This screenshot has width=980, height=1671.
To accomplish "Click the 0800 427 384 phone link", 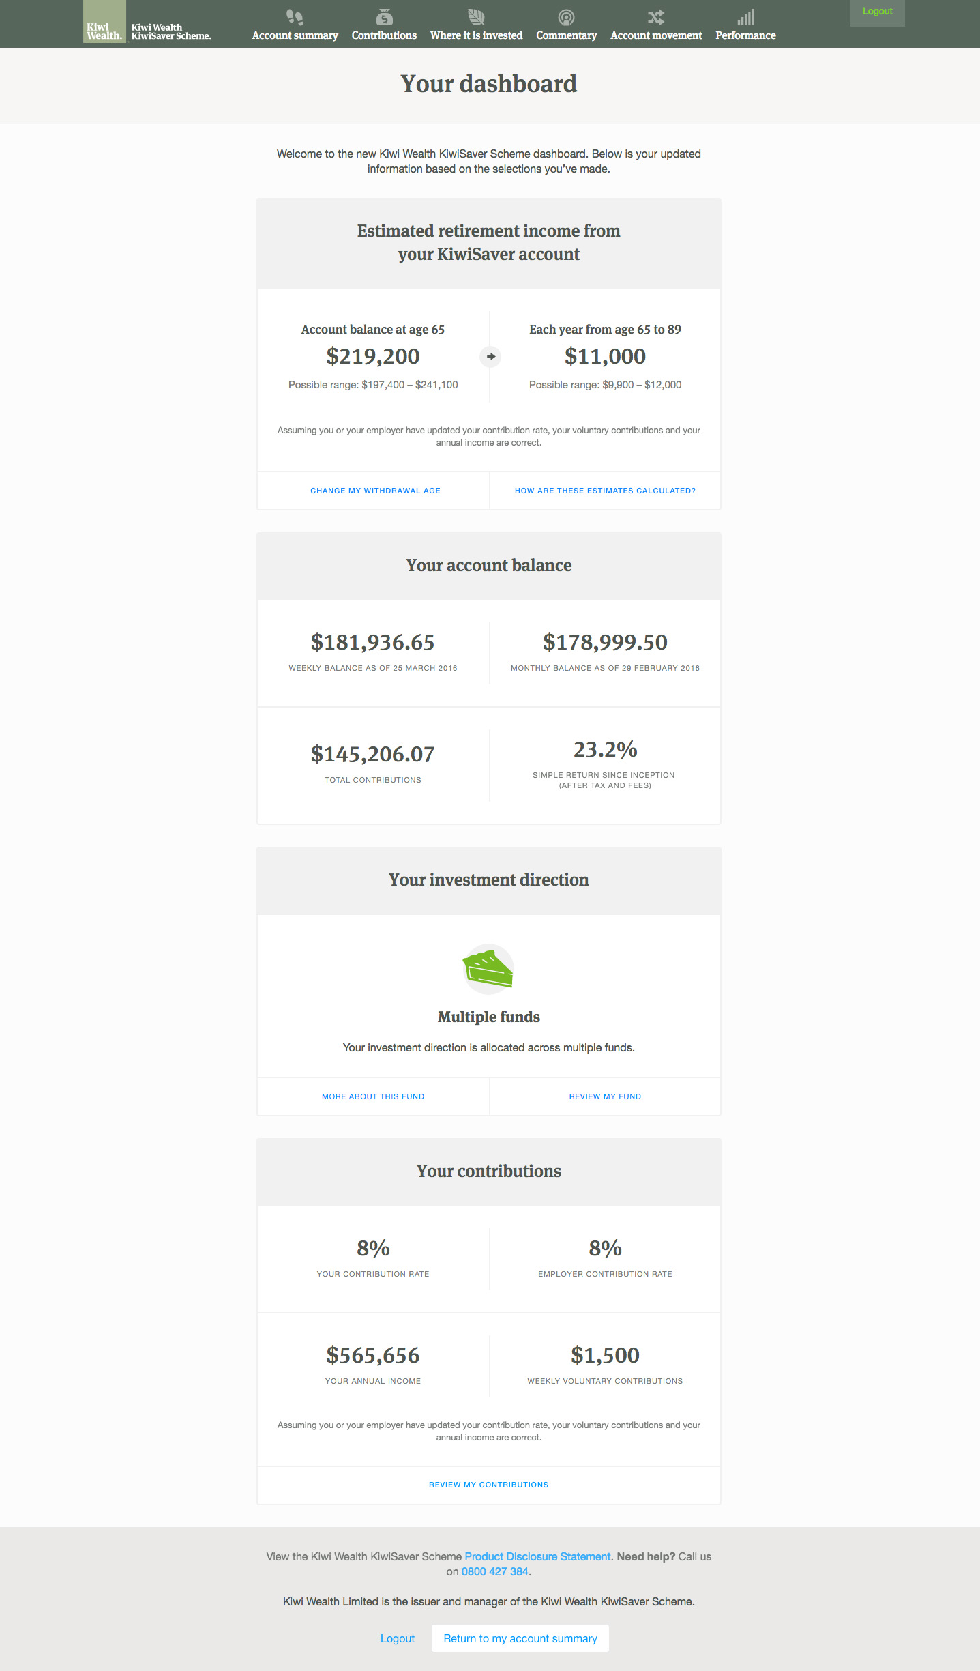I will [x=494, y=1571].
